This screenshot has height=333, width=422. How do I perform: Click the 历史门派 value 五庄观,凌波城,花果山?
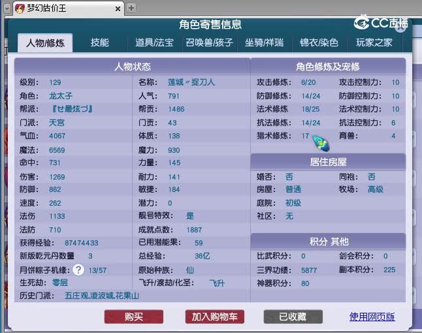tap(102, 296)
